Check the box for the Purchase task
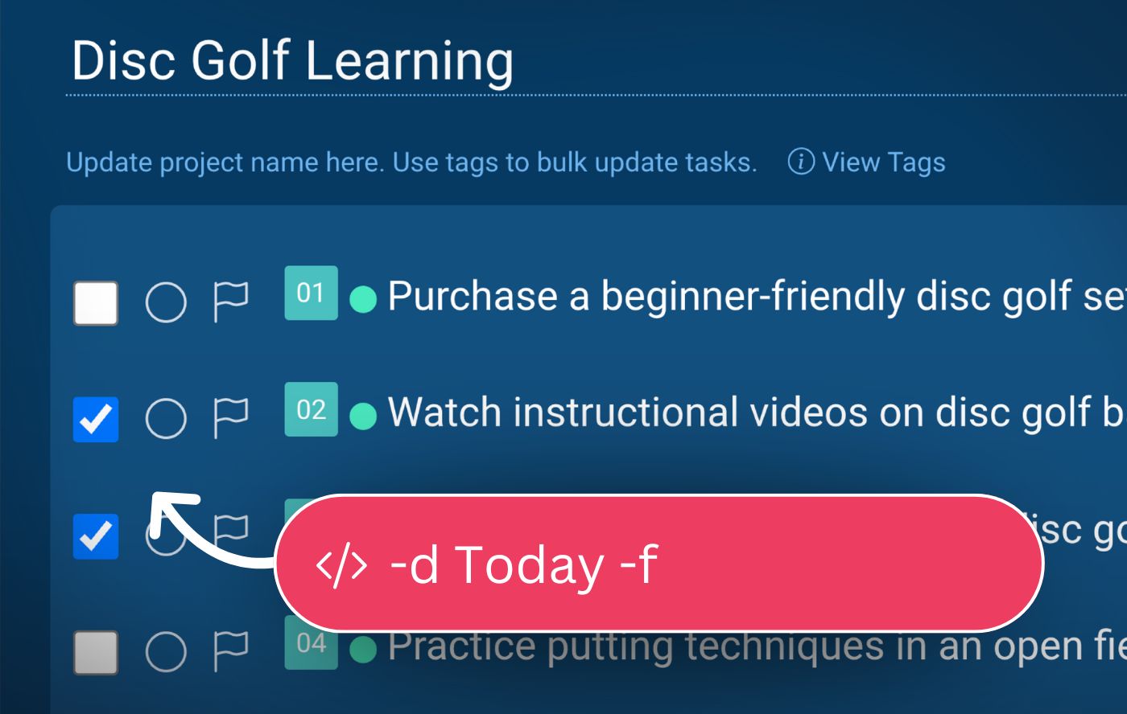 [96, 303]
